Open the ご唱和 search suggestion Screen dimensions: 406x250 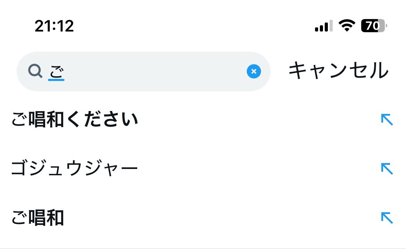click(38, 218)
